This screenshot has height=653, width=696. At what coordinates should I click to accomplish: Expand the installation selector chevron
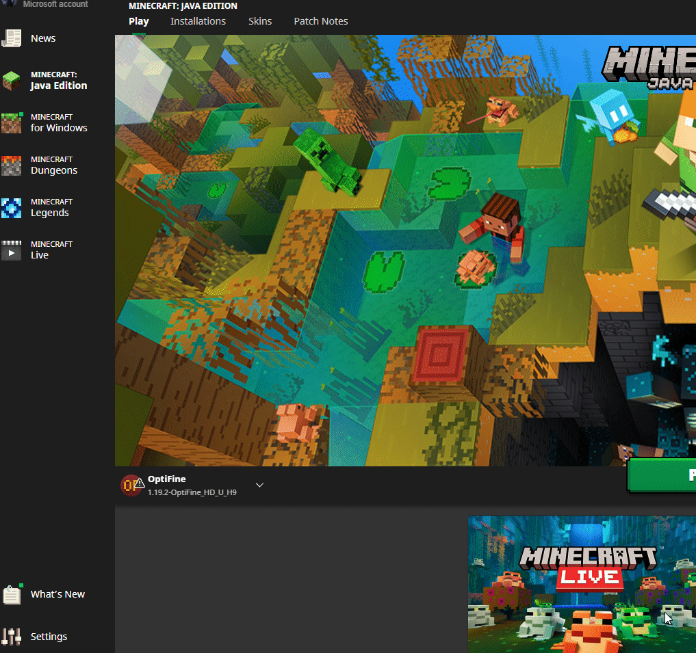click(x=259, y=485)
